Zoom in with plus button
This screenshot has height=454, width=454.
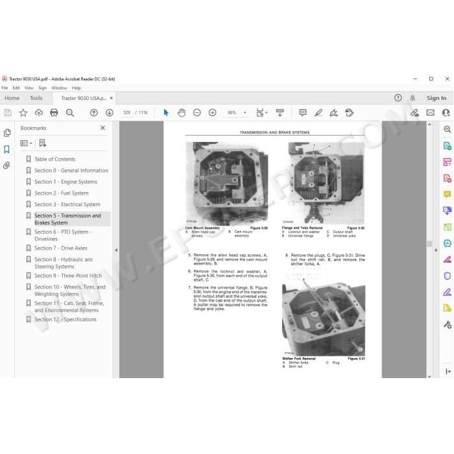click(x=213, y=113)
